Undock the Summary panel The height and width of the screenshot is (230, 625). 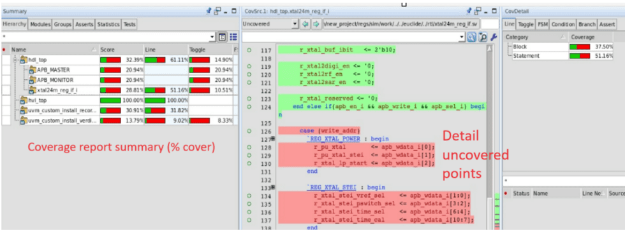coord(217,11)
